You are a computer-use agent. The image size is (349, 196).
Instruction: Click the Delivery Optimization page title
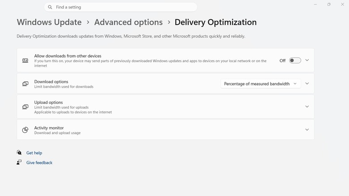216,22
